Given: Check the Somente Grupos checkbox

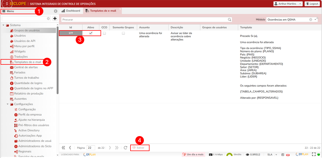Looking at the screenshot, I should coord(123,33).
